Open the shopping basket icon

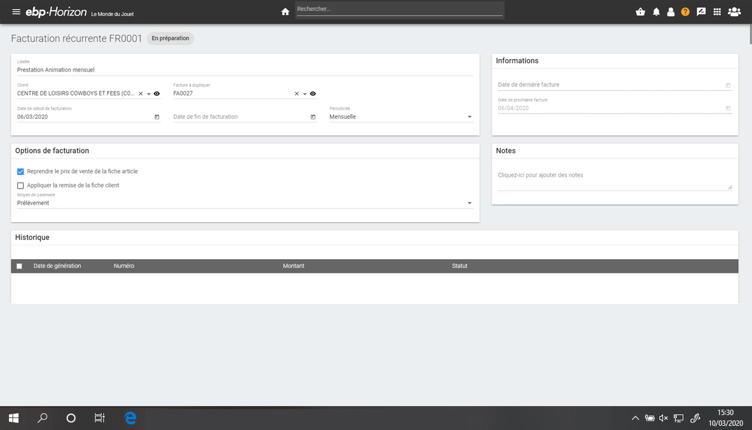point(640,11)
